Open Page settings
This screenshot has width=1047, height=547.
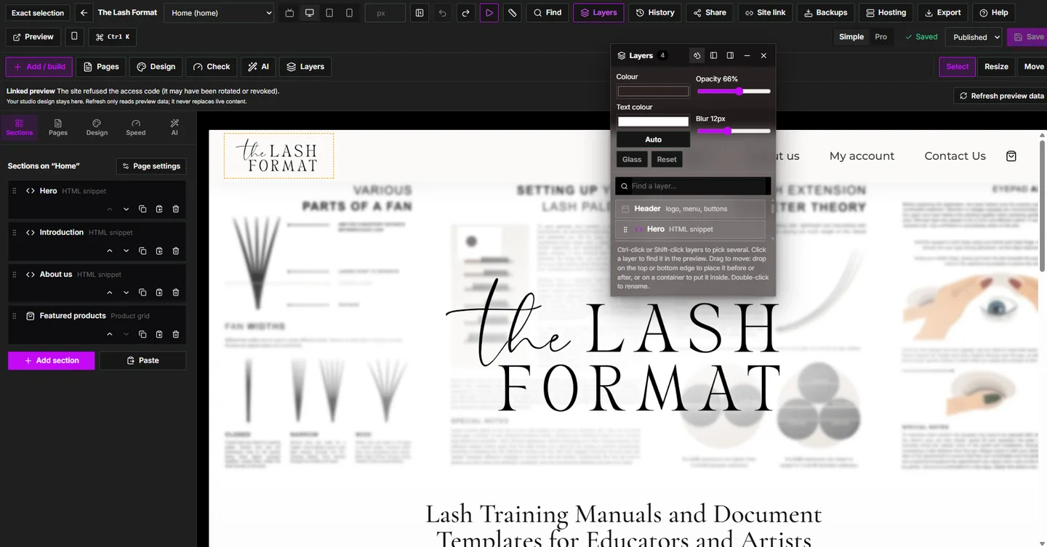(151, 166)
